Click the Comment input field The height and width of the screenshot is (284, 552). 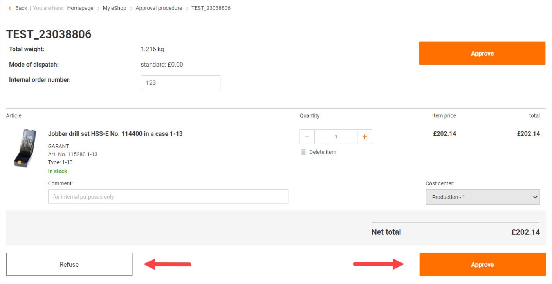168,197
